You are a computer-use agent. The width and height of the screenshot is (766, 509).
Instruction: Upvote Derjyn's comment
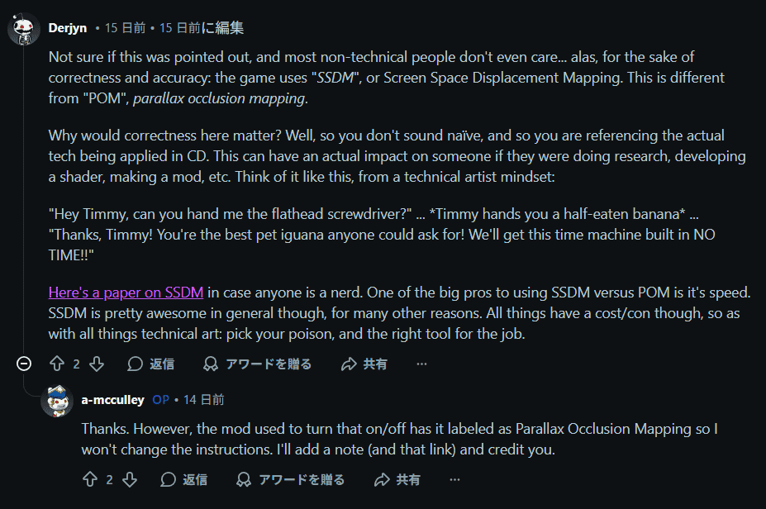click(57, 364)
